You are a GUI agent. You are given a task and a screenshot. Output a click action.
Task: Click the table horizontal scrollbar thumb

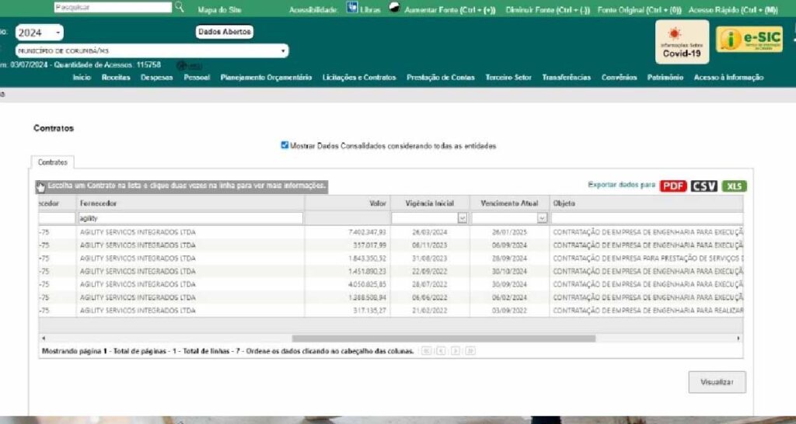443,339
